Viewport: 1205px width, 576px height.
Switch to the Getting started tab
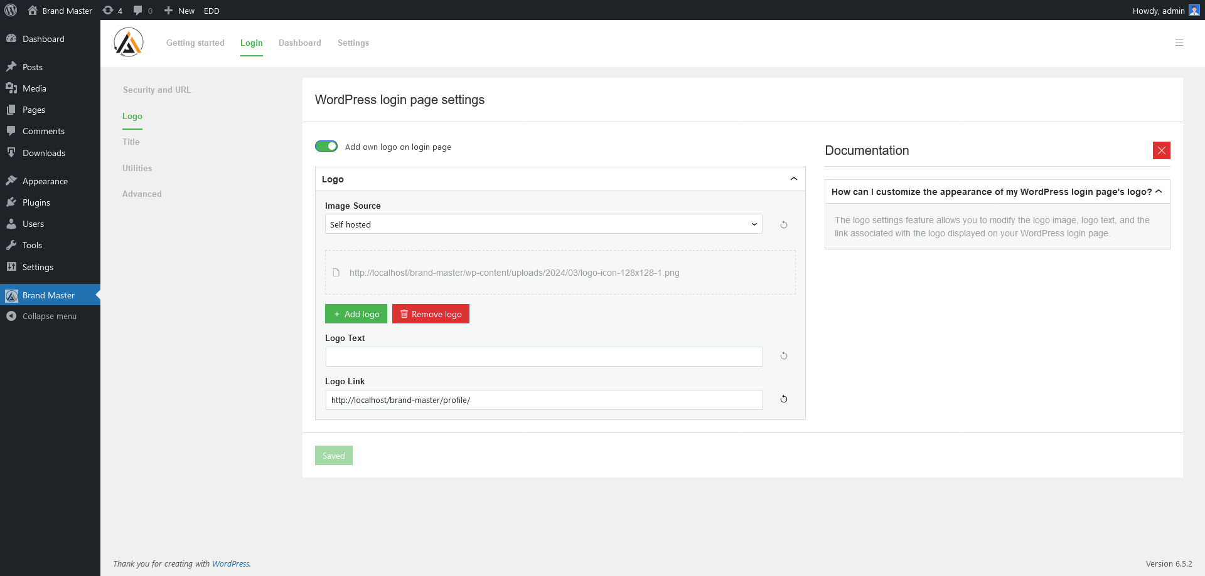click(195, 43)
